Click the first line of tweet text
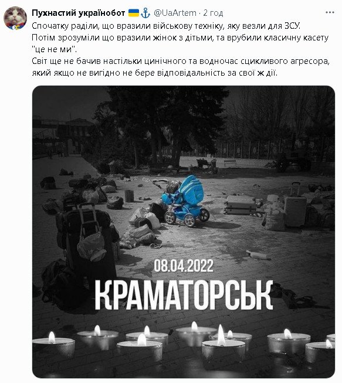342x383 pixels. click(166, 26)
